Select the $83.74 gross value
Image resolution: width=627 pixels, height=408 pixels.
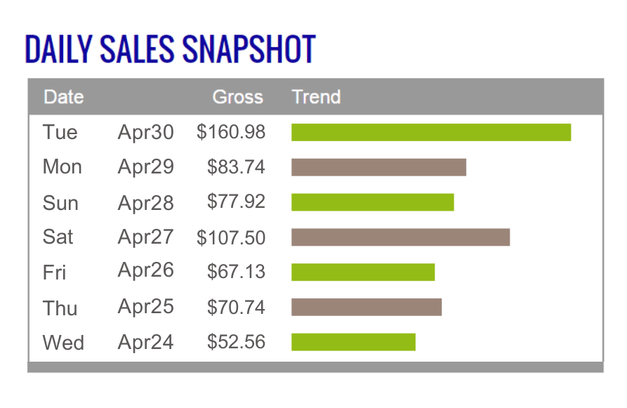click(x=236, y=167)
